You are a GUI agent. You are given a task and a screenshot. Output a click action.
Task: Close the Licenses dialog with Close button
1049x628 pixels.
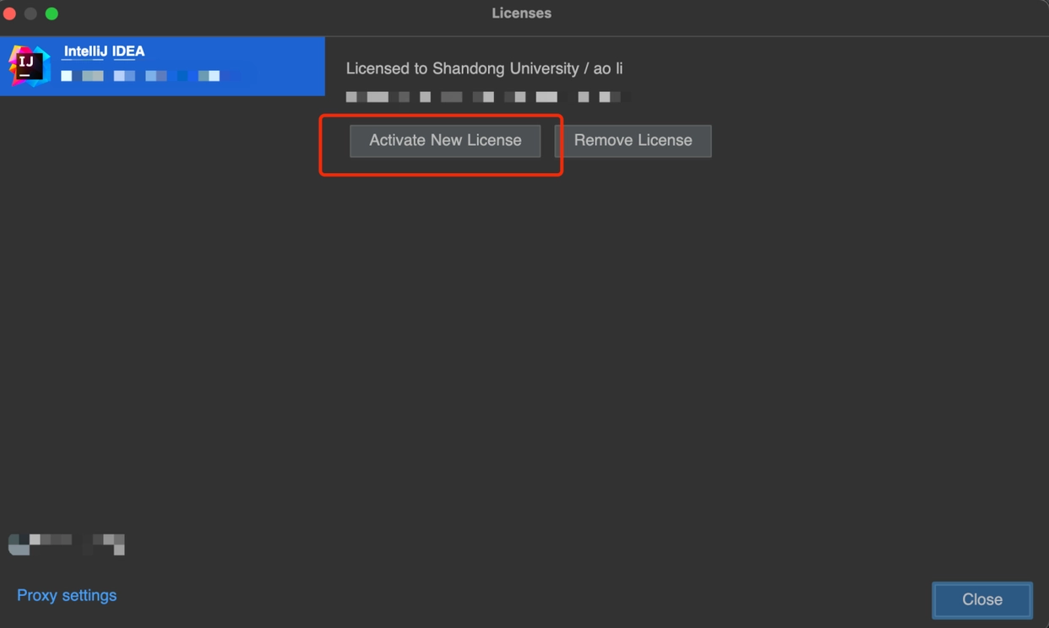click(x=982, y=600)
